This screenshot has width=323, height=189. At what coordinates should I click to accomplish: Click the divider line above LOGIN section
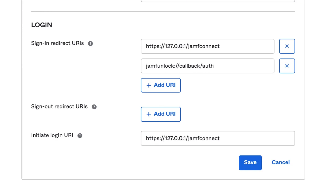(163, 12)
